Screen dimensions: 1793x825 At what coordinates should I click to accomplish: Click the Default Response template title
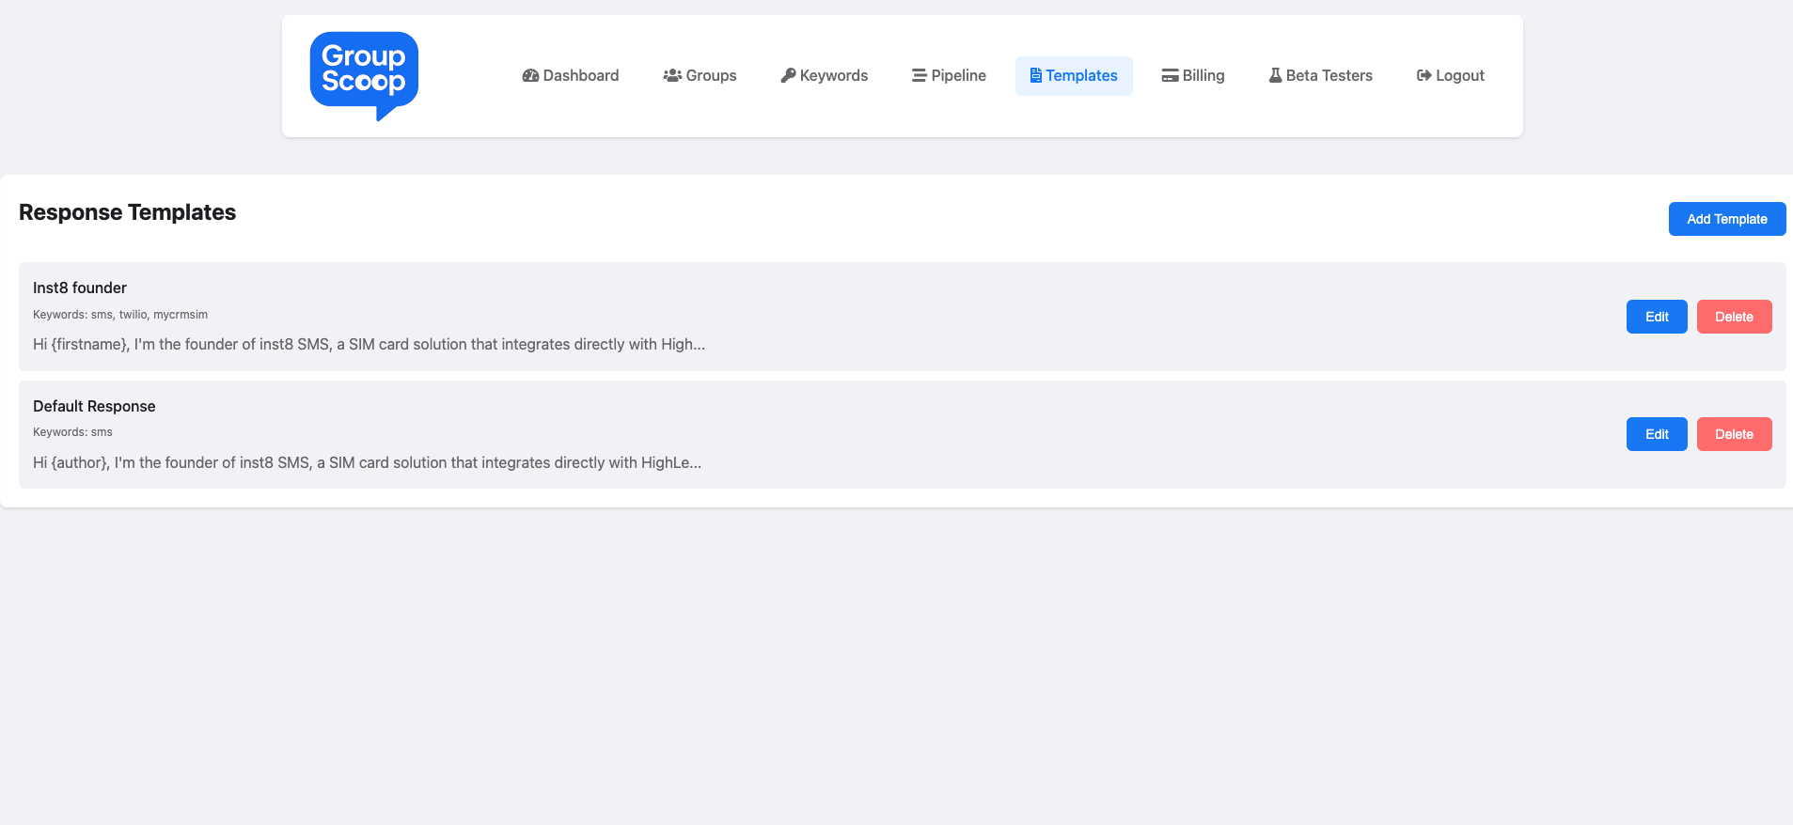click(x=94, y=406)
